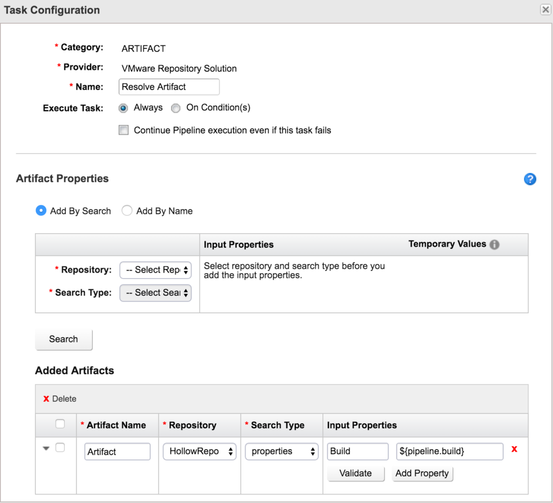Switch to Add By Name option
This screenshot has width=553, height=503.
(x=127, y=211)
